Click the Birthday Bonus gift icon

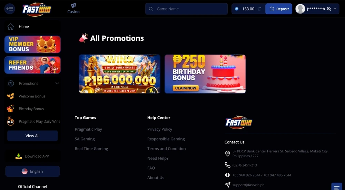tap(10, 108)
